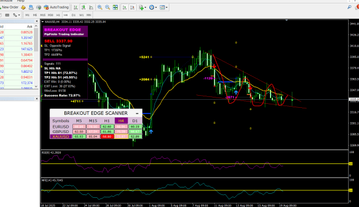Image resolution: width=359 pixels, height=207 pixels.
Task: Click the M5 column in the scanner
Action: tap(79, 121)
